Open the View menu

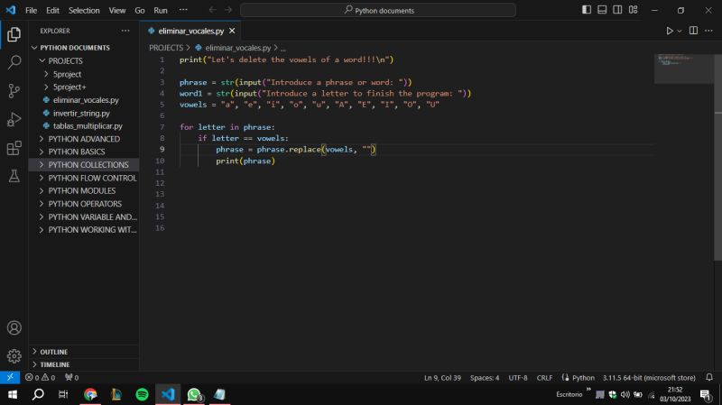click(117, 10)
